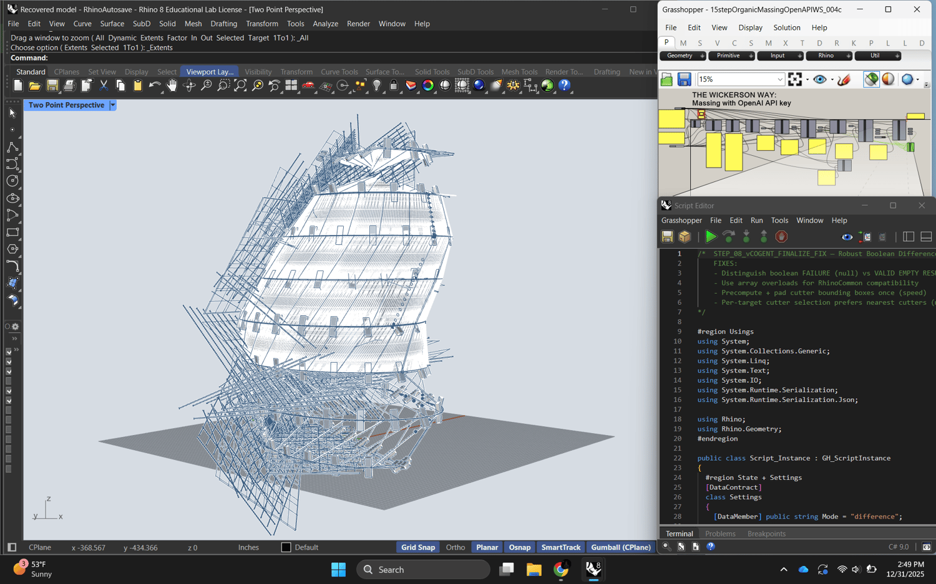This screenshot has width=936, height=584.
Task: Click the Grasshopper sketch pencil icon
Action: 844,80
